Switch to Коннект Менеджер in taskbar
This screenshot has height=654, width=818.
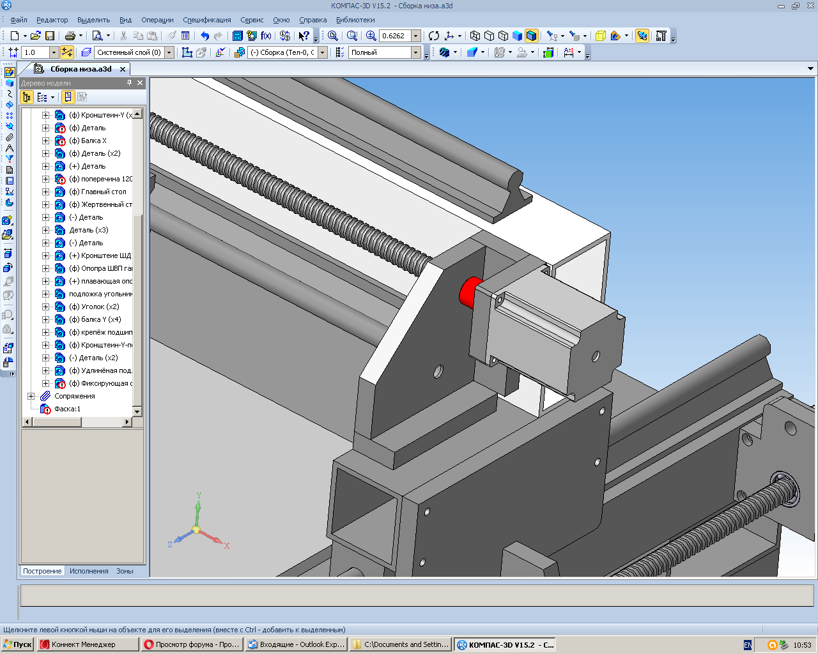tap(88, 644)
